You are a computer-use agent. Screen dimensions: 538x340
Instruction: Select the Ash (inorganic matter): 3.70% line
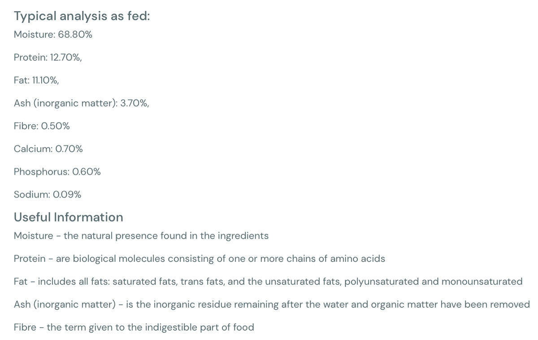82,103
